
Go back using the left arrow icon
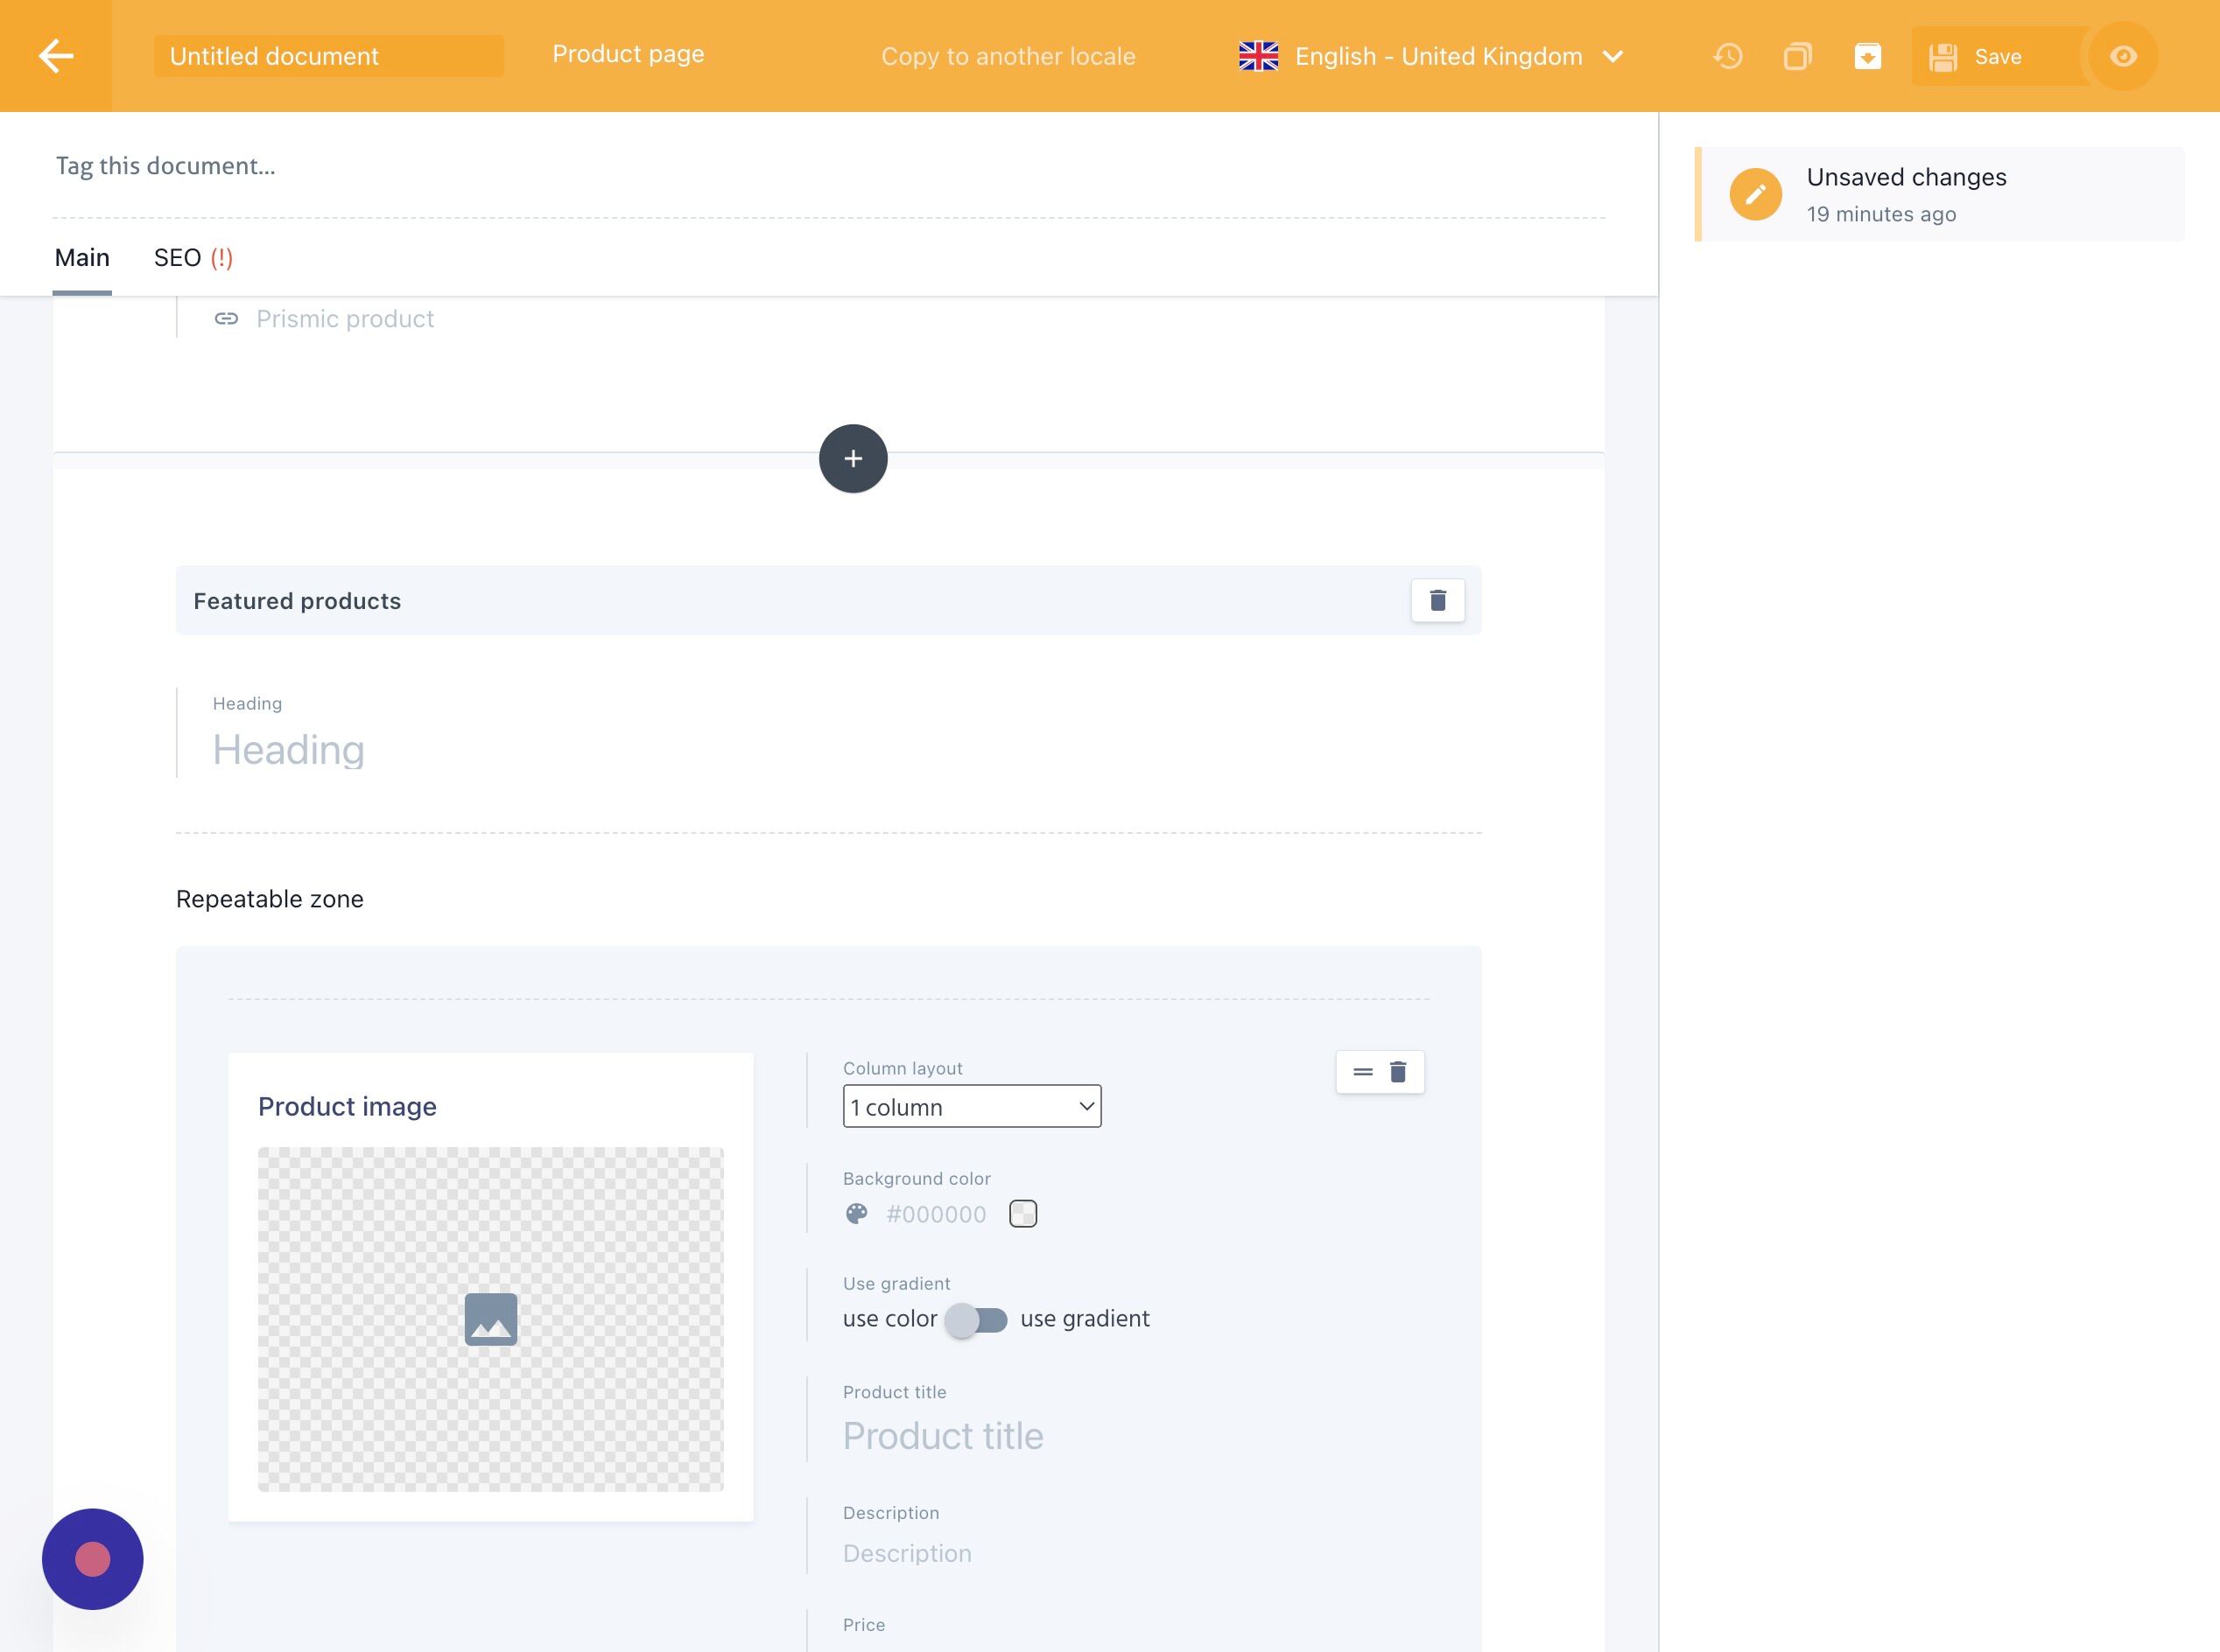coord(56,56)
